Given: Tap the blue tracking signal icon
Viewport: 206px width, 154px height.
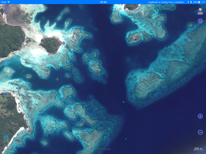Looking at the screenshot, I should 6,64.
